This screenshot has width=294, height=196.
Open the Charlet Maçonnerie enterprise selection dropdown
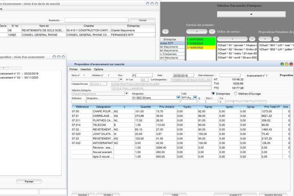coord(127,93)
